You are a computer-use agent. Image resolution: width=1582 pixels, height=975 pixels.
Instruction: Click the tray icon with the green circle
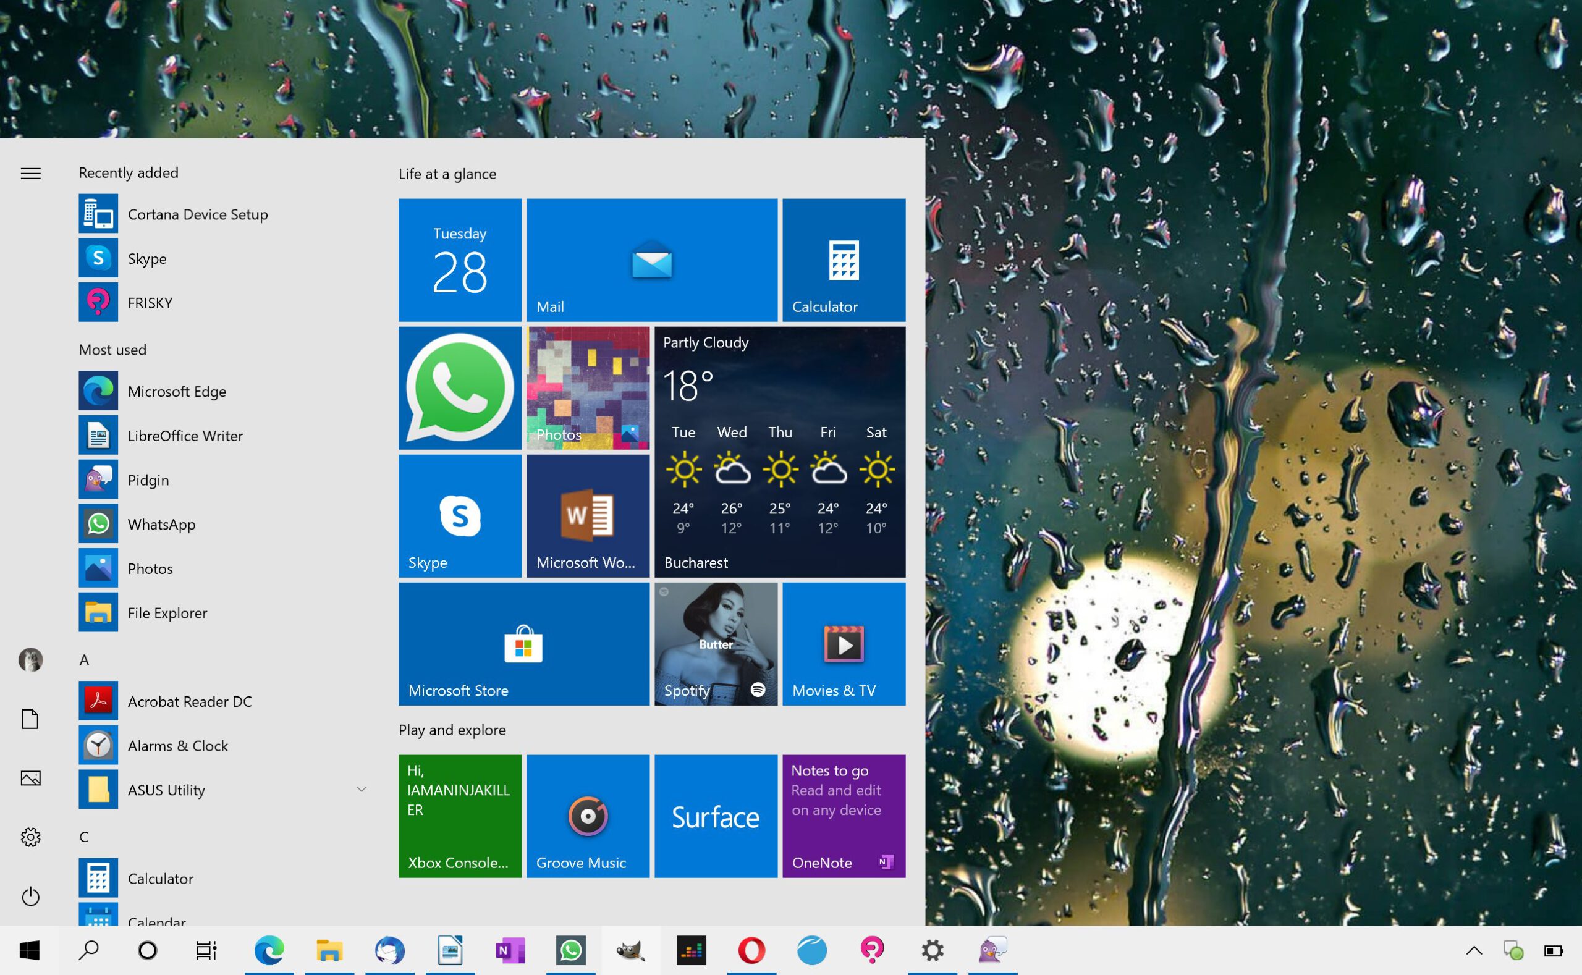(1513, 950)
